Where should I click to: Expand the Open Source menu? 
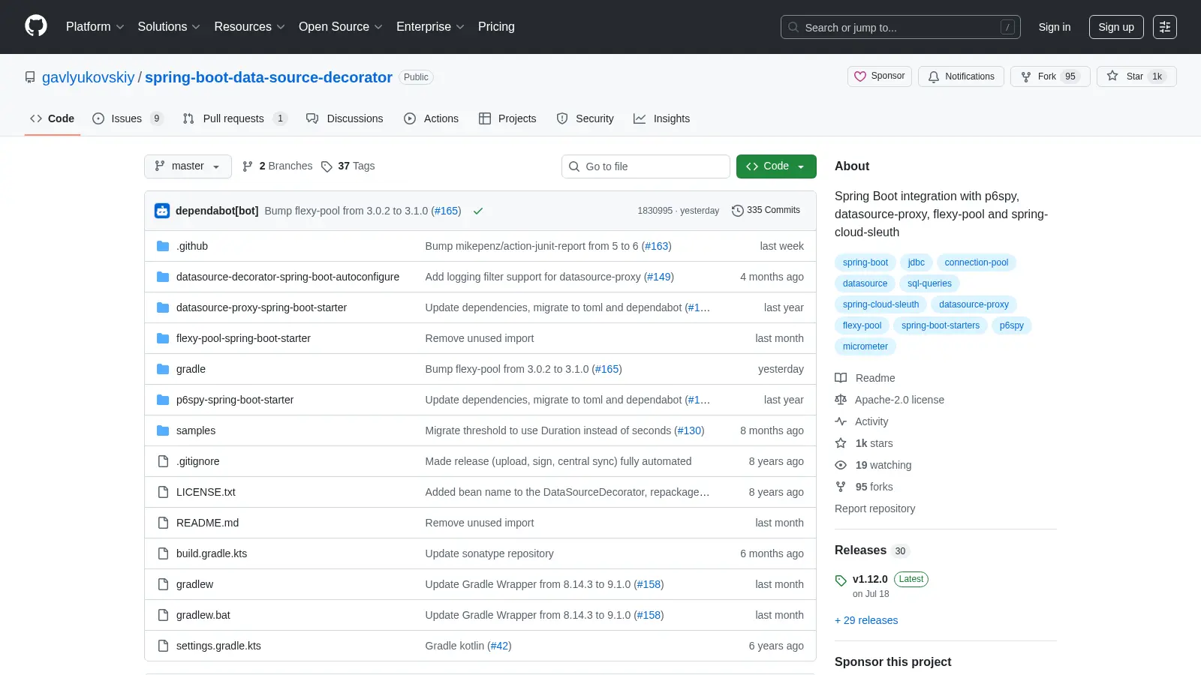[340, 27]
